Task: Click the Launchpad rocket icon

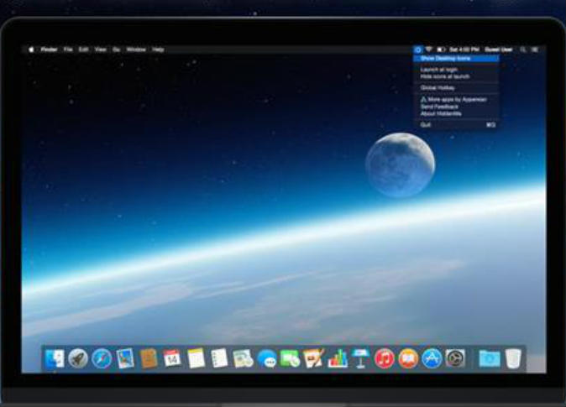Action: click(x=78, y=358)
